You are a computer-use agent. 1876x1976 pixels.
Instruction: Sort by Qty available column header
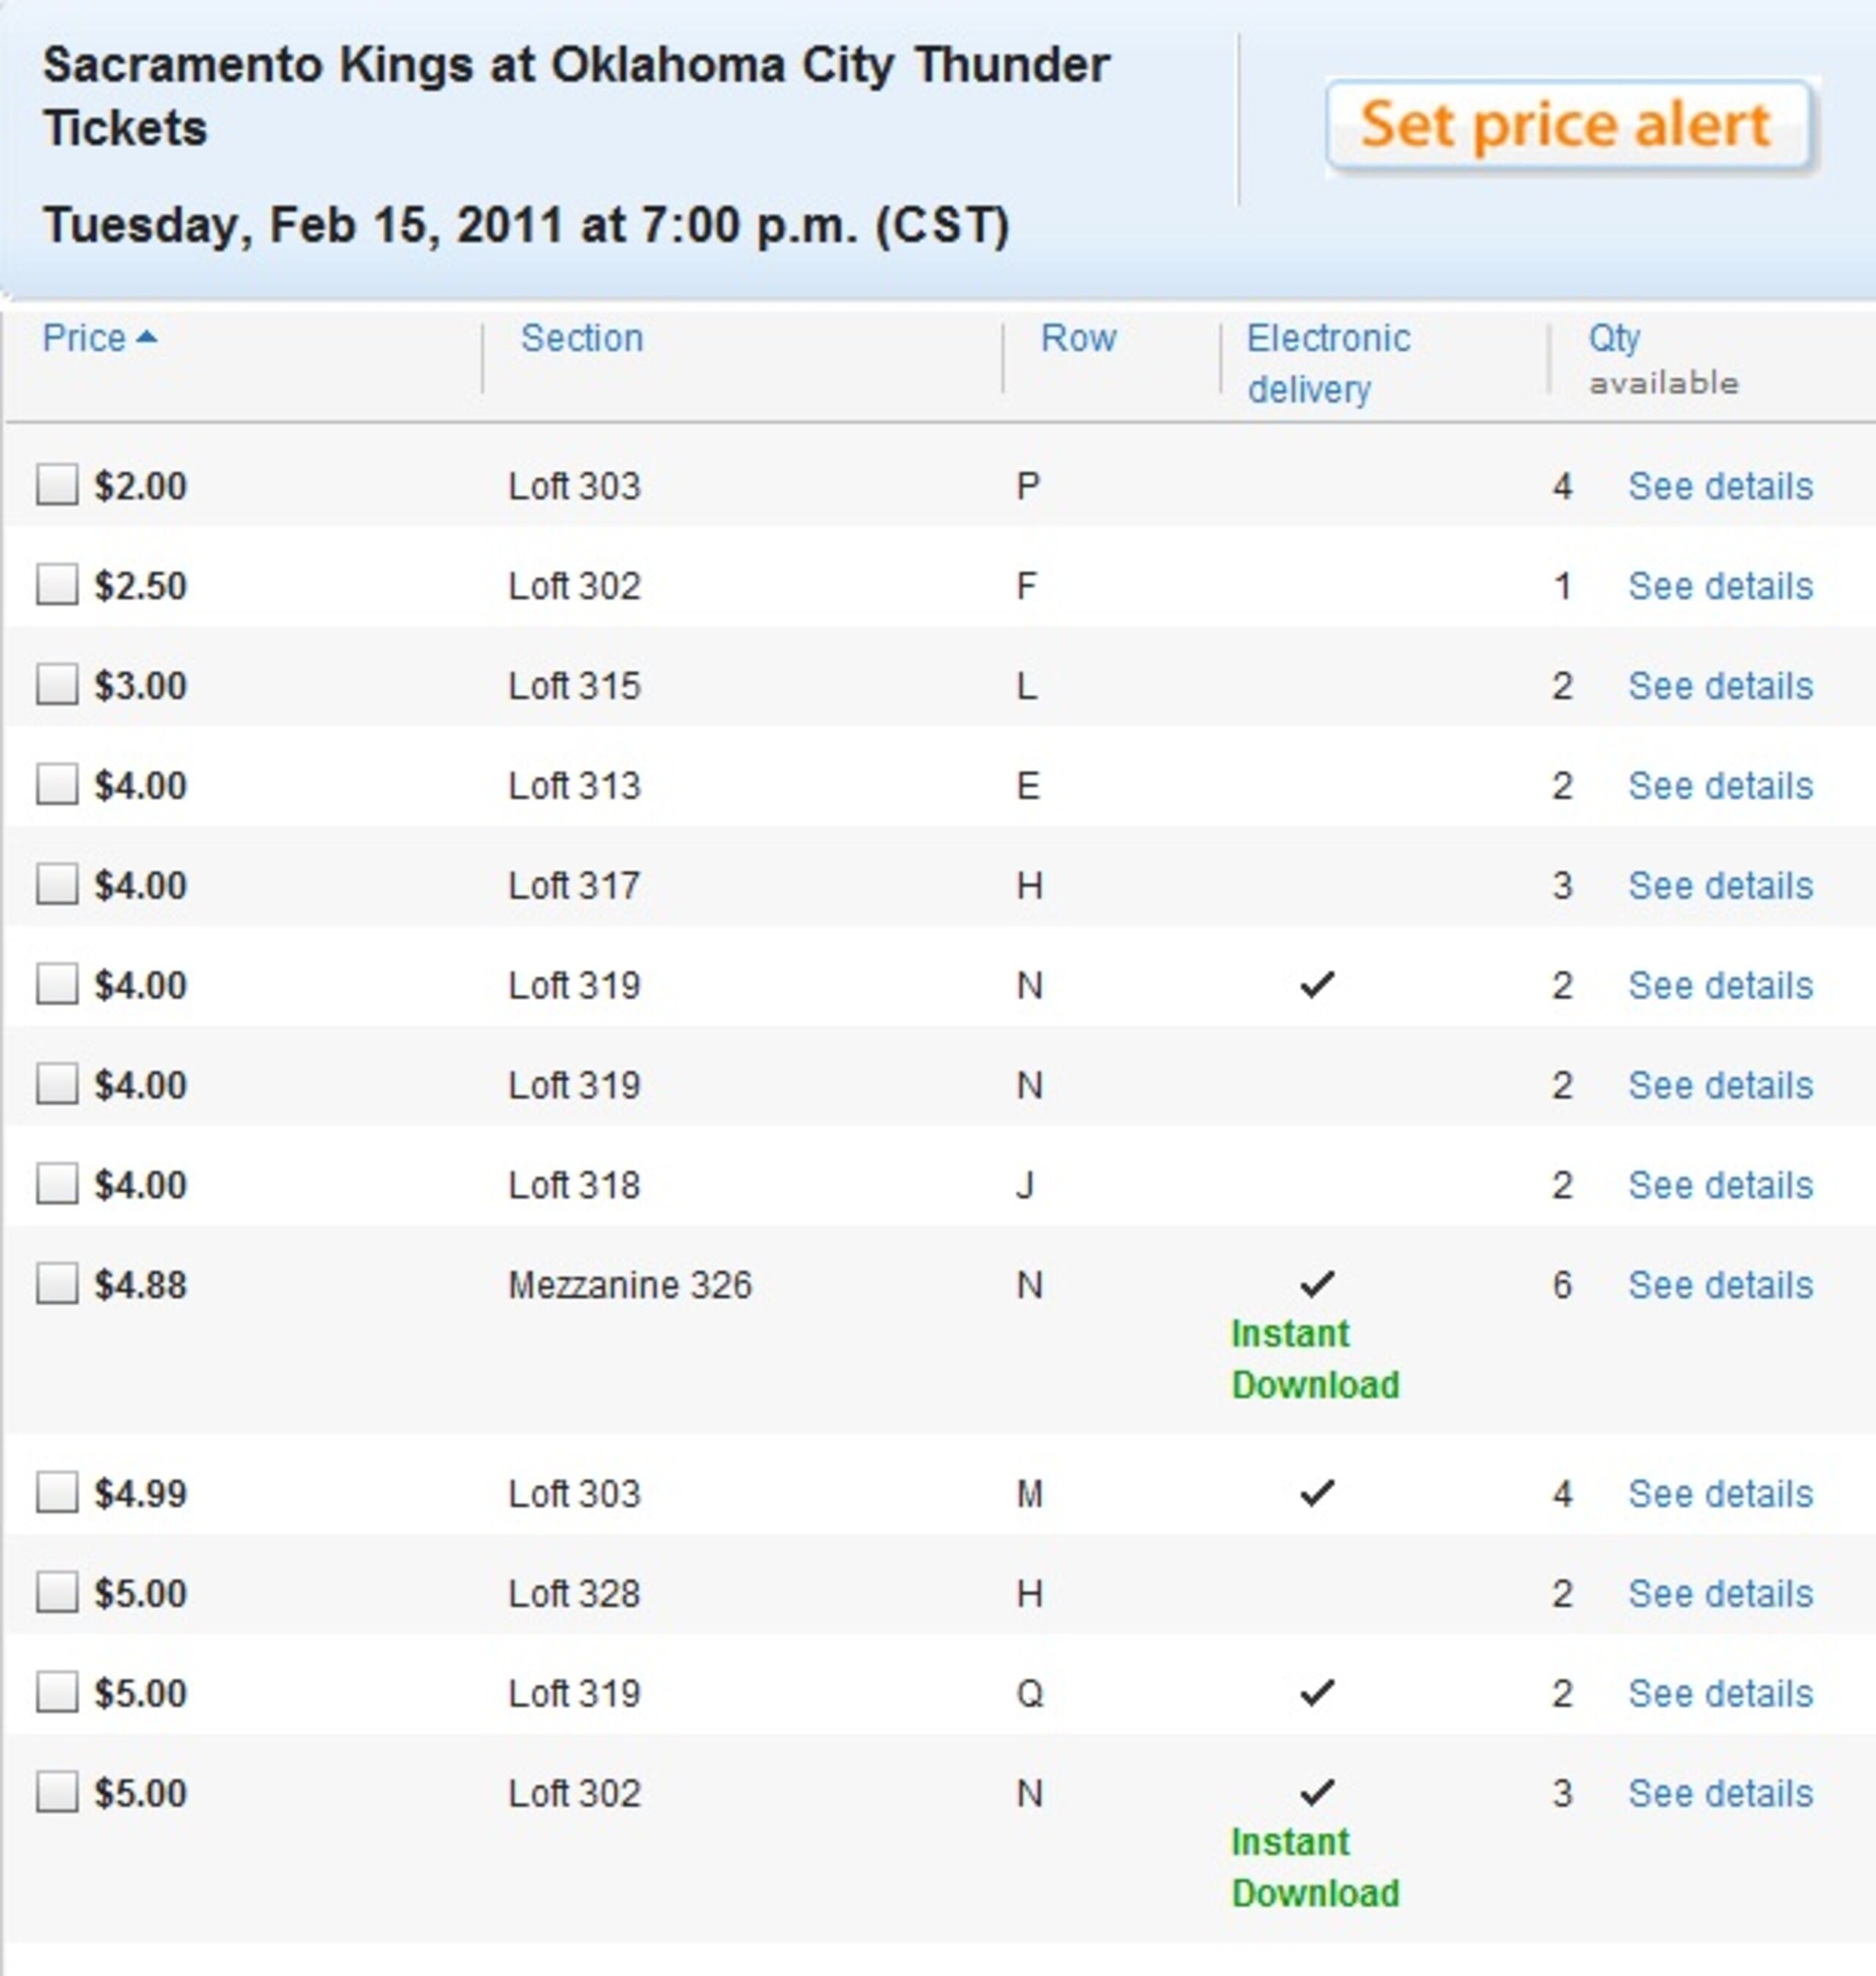tap(1663, 359)
